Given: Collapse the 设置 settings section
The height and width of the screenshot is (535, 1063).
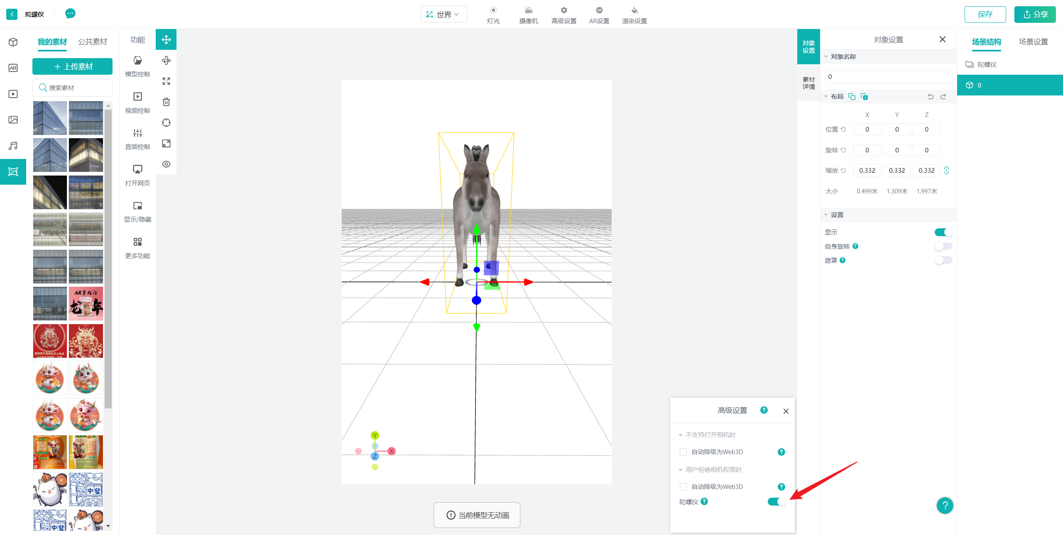Looking at the screenshot, I should 826,215.
